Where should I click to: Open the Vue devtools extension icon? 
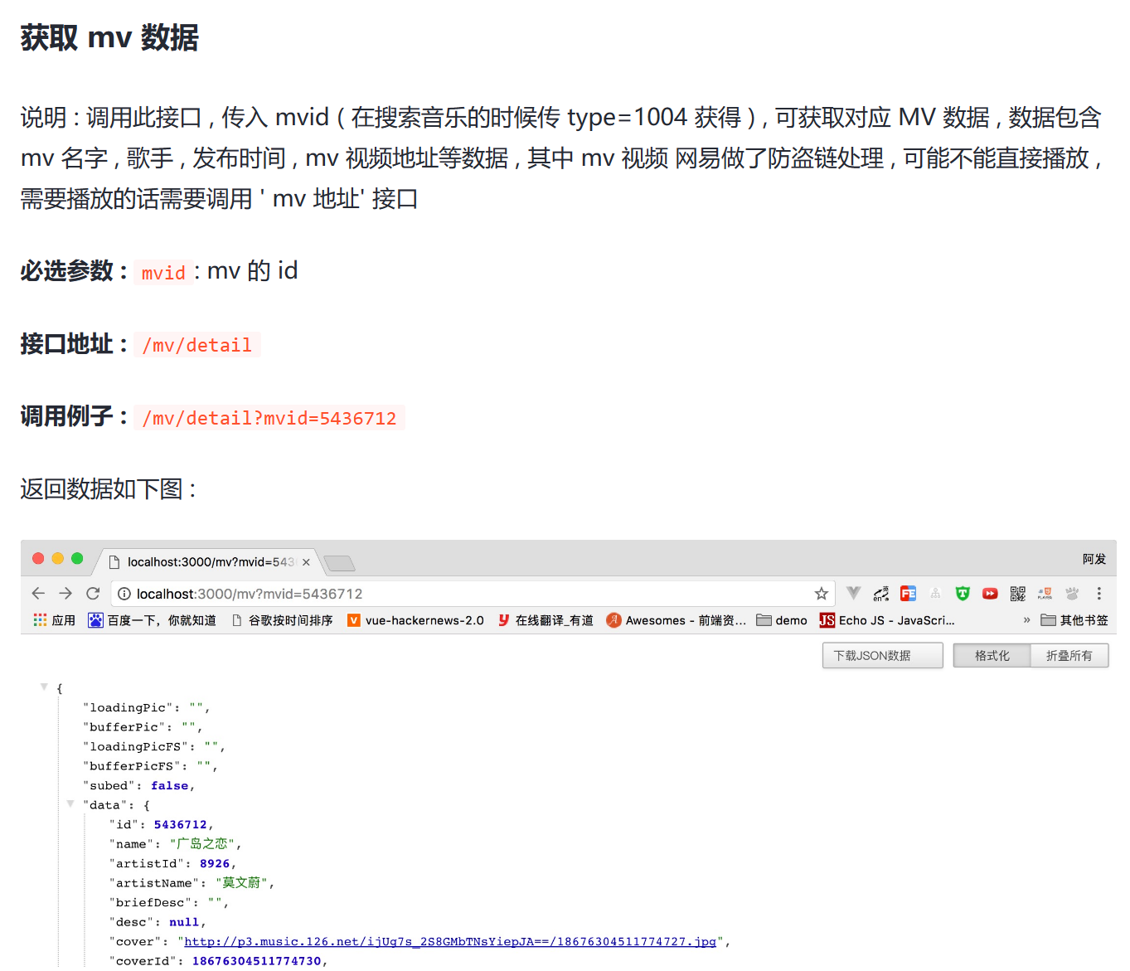coord(853,593)
